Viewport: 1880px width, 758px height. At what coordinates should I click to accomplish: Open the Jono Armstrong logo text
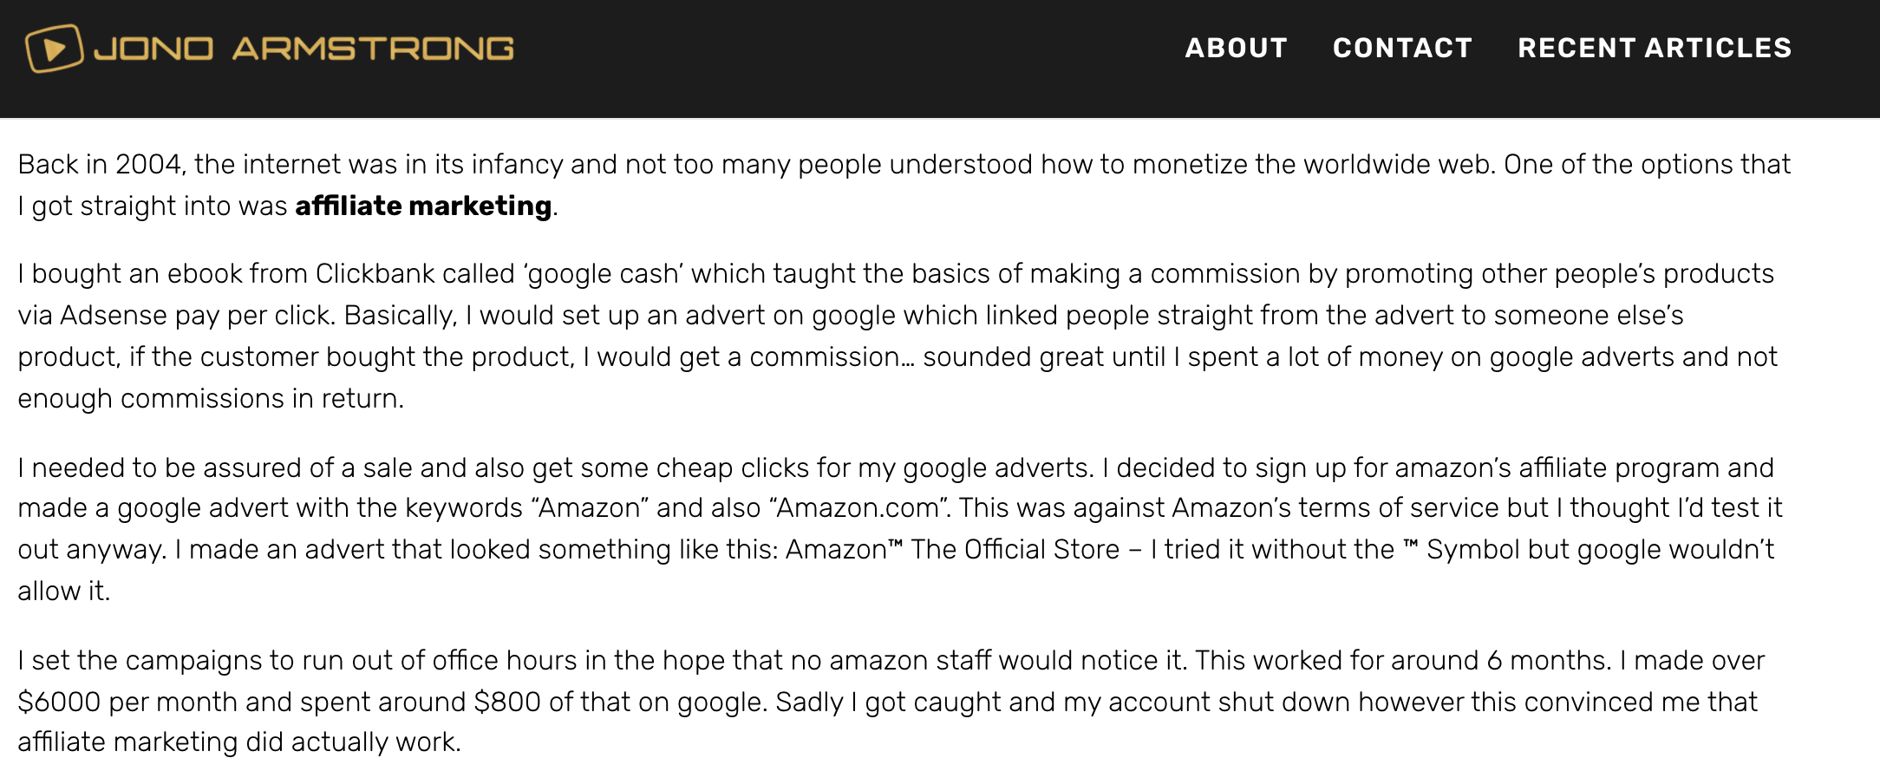coord(304,49)
